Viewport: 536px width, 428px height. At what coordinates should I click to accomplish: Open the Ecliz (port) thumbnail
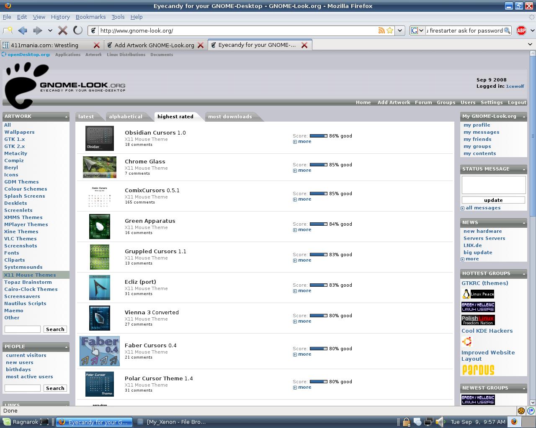(100, 288)
